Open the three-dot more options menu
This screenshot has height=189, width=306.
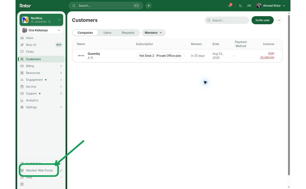point(279,20)
